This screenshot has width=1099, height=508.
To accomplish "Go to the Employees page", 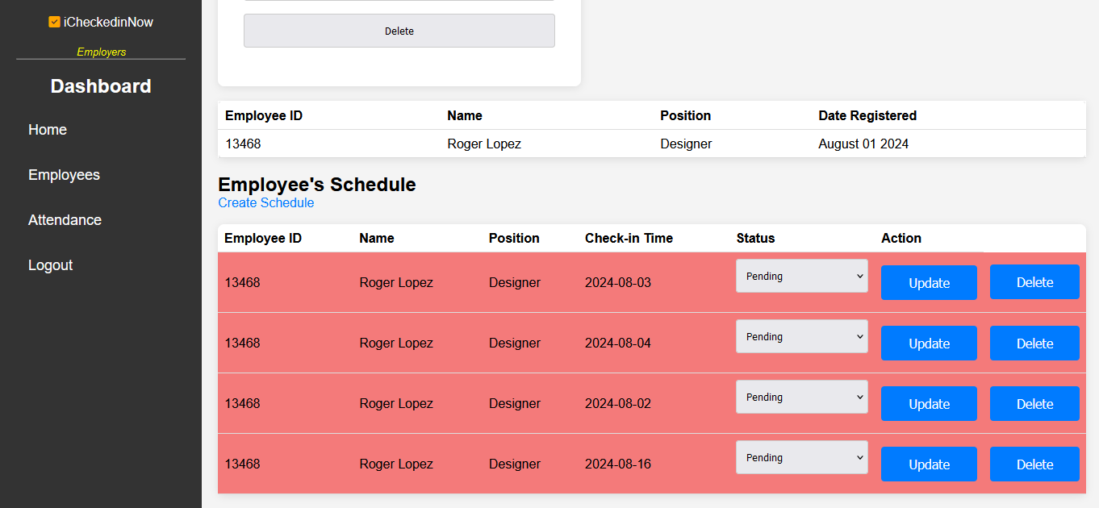I will [x=64, y=175].
